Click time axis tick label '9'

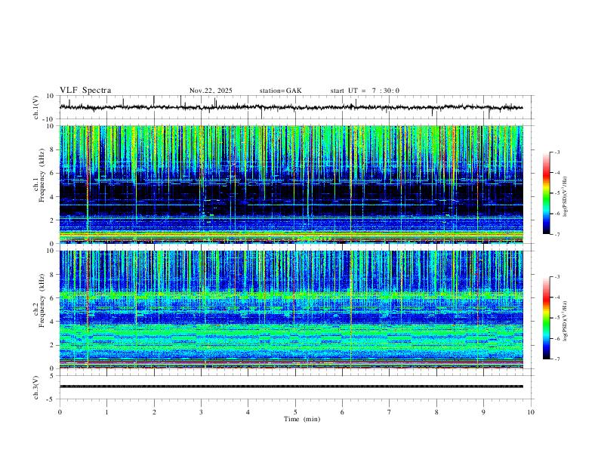tap(483, 412)
